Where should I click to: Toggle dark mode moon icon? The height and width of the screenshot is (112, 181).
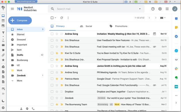(x=3, y=101)
